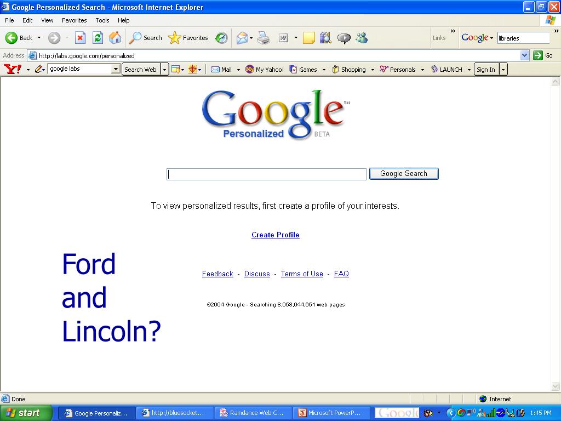Open the dropdown arrow beside Search Web
Screen dimensions: 561x421
pos(164,70)
